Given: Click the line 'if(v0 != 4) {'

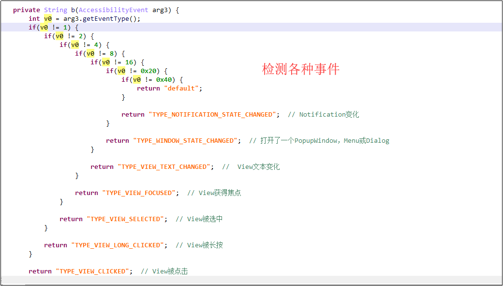Looking at the screenshot, I should point(84,45).
